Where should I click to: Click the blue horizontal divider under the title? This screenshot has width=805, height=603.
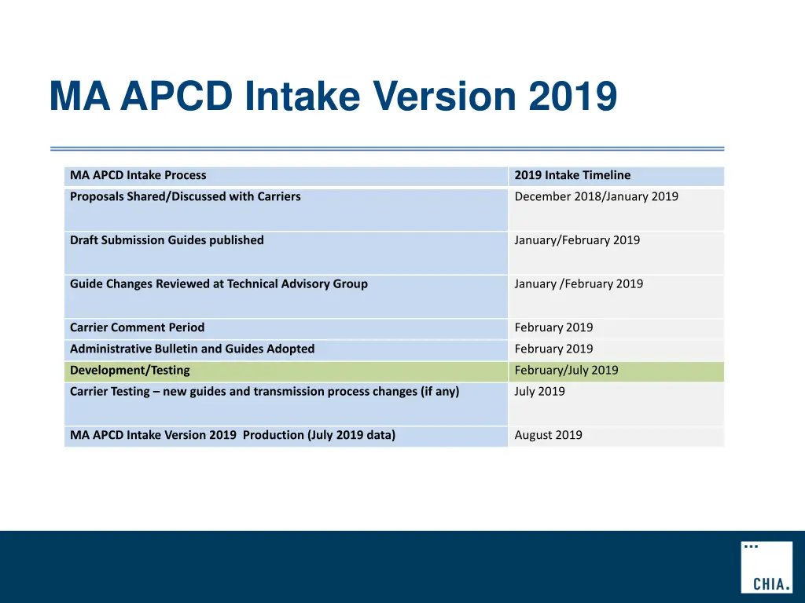387,148
